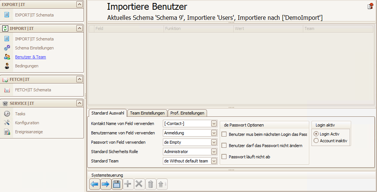The image size is (377, 192).
Task: Open IMPORT|IT Schemata list icon
Action: pos(7,39)
